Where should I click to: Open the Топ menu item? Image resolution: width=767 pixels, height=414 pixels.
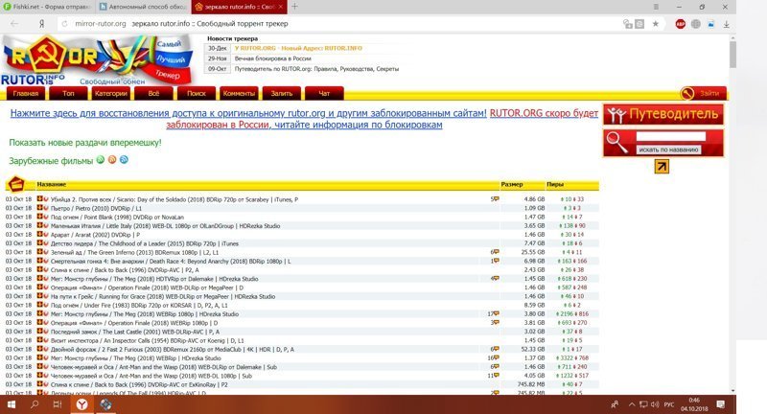point(68,93)
